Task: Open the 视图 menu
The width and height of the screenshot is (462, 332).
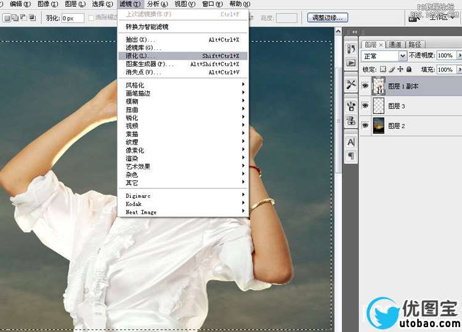Action: [185, 4]
